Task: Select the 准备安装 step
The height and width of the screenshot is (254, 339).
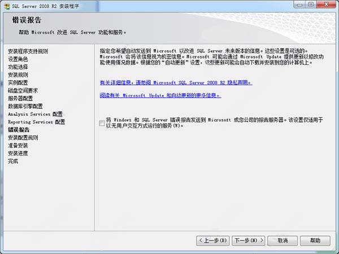Action: point(18,146)
